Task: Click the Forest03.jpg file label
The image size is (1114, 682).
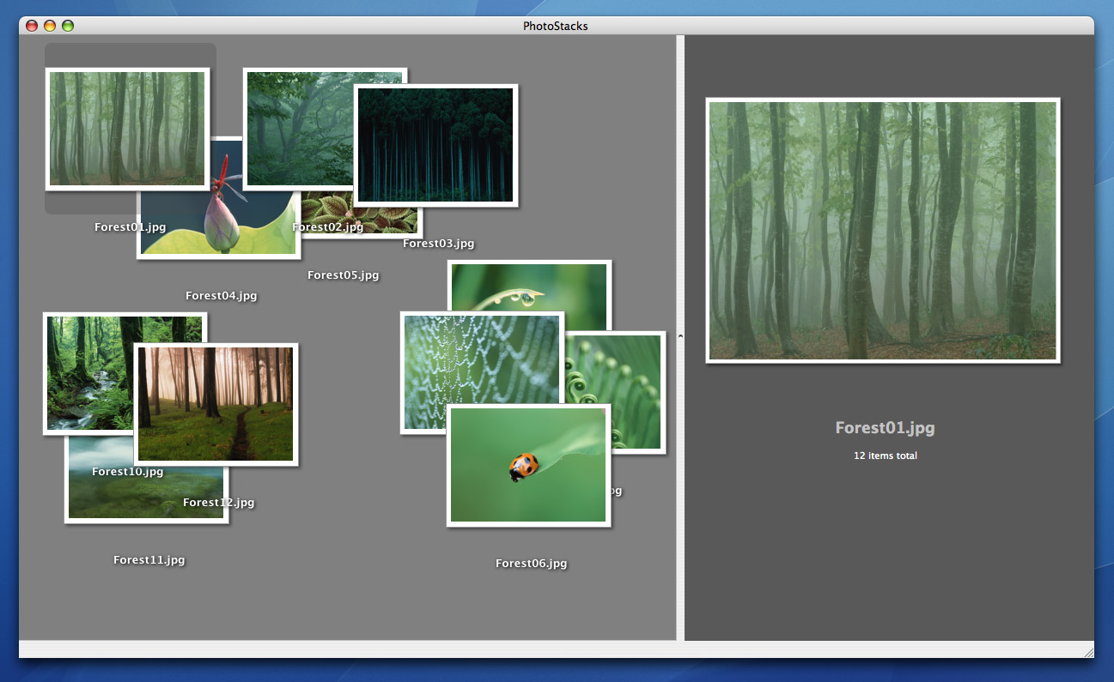Action: [x=439, y=244]
